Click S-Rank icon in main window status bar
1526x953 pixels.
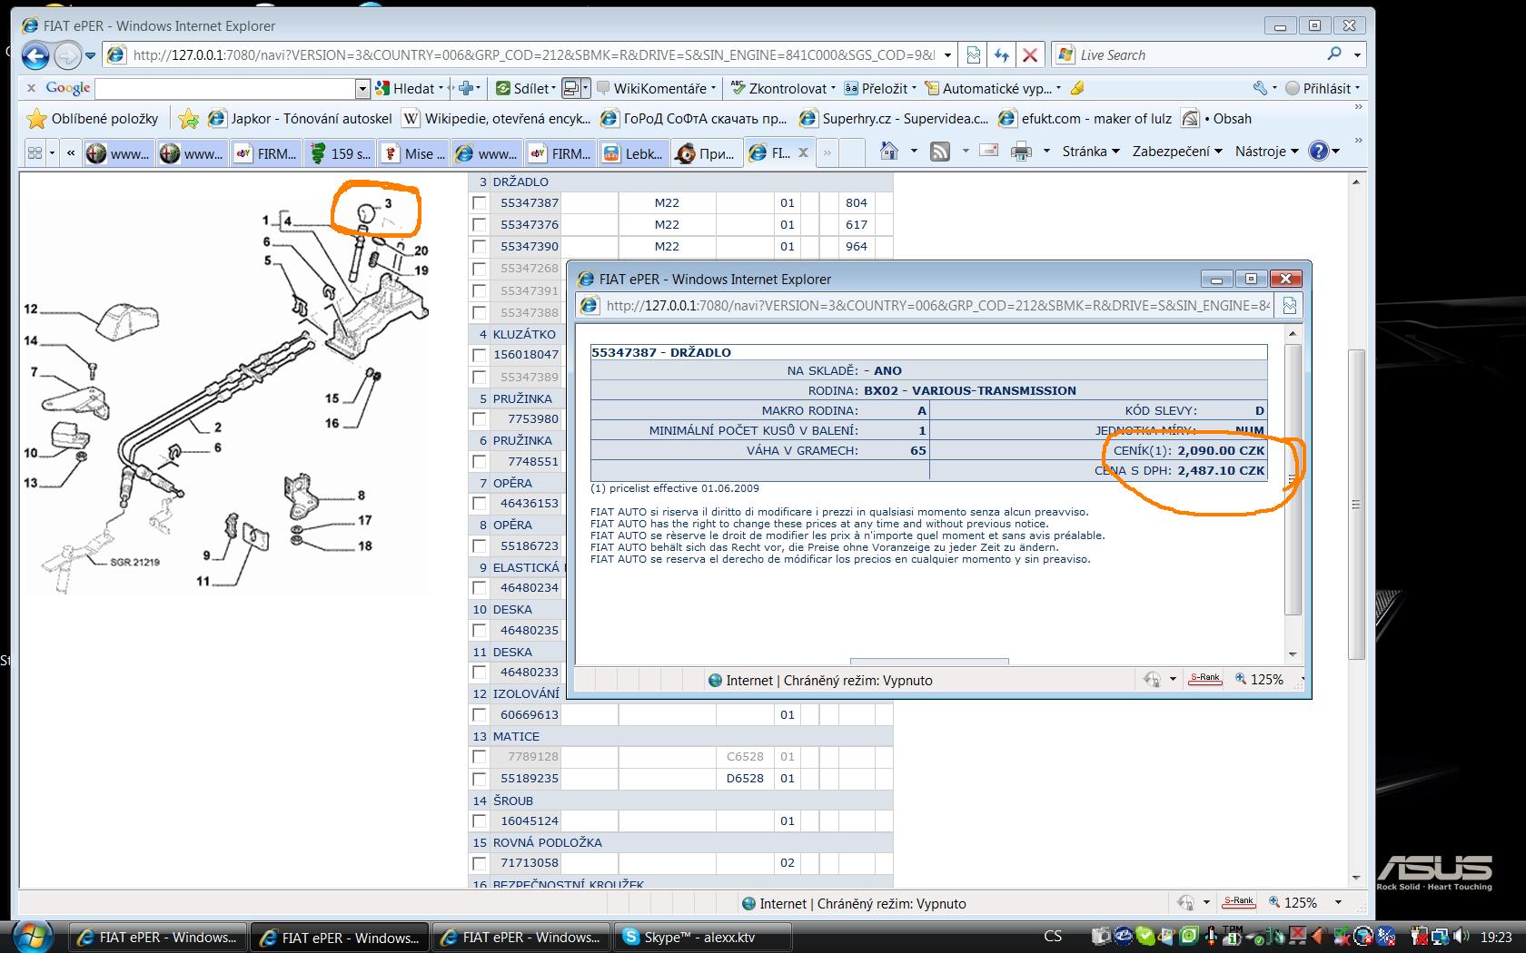(1239, 902)
